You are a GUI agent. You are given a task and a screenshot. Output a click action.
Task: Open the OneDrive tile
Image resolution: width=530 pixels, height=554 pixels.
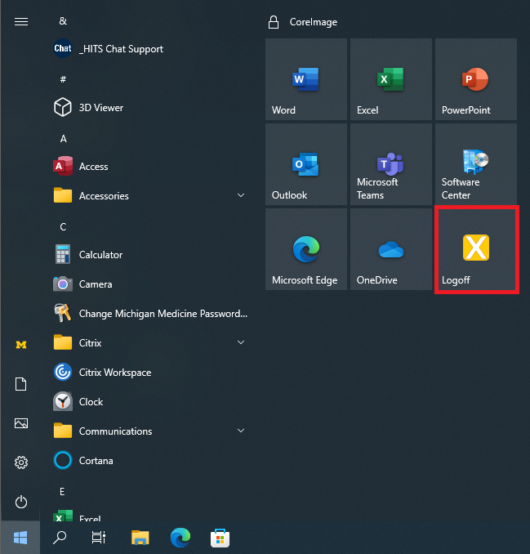[x=391, y=249]
